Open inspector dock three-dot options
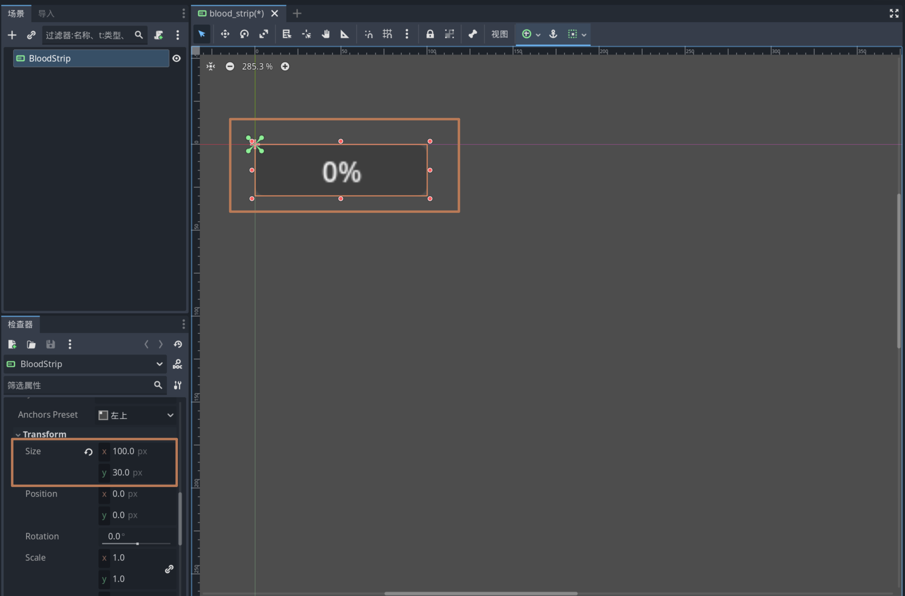905x596 pixels. 183,324
